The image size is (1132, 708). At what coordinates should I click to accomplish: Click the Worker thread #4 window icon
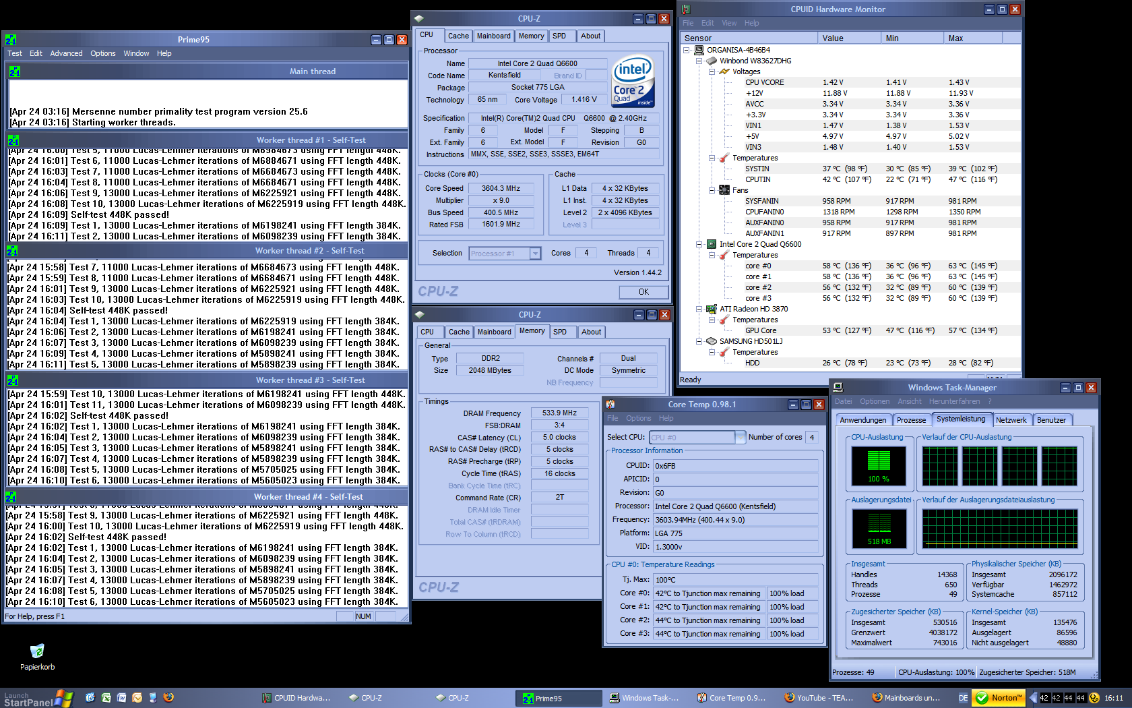pyautogui.click(x=11, y=497)
